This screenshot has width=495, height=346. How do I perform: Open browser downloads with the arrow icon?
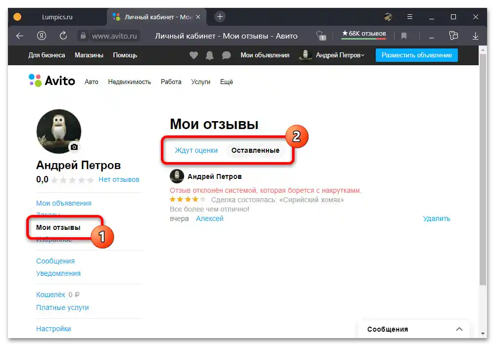(475, 36)
